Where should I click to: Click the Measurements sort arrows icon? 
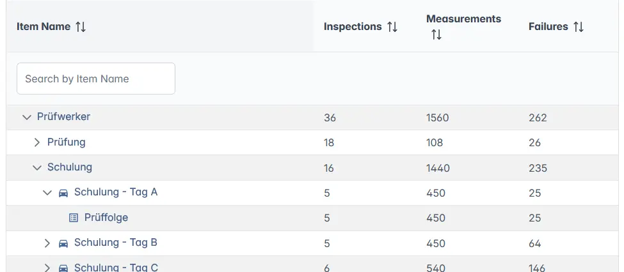tap(436, 35)
